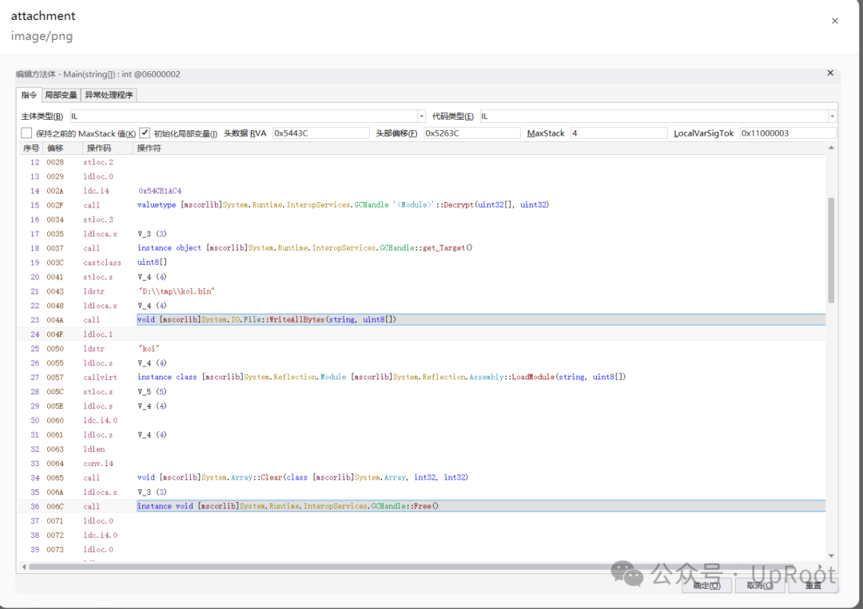Click the "D:\\tmp\\koi.bin" string operand

(176, 291)
